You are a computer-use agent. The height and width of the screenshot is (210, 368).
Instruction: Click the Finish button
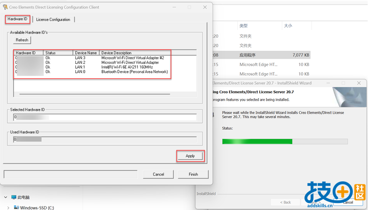coord(193,174)
